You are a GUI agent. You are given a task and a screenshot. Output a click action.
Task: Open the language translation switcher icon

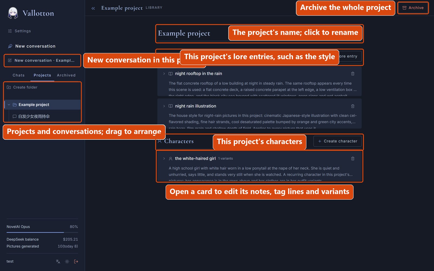click(58, 262)
